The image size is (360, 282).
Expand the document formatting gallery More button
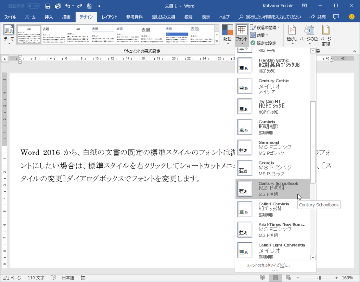point(217,41)
